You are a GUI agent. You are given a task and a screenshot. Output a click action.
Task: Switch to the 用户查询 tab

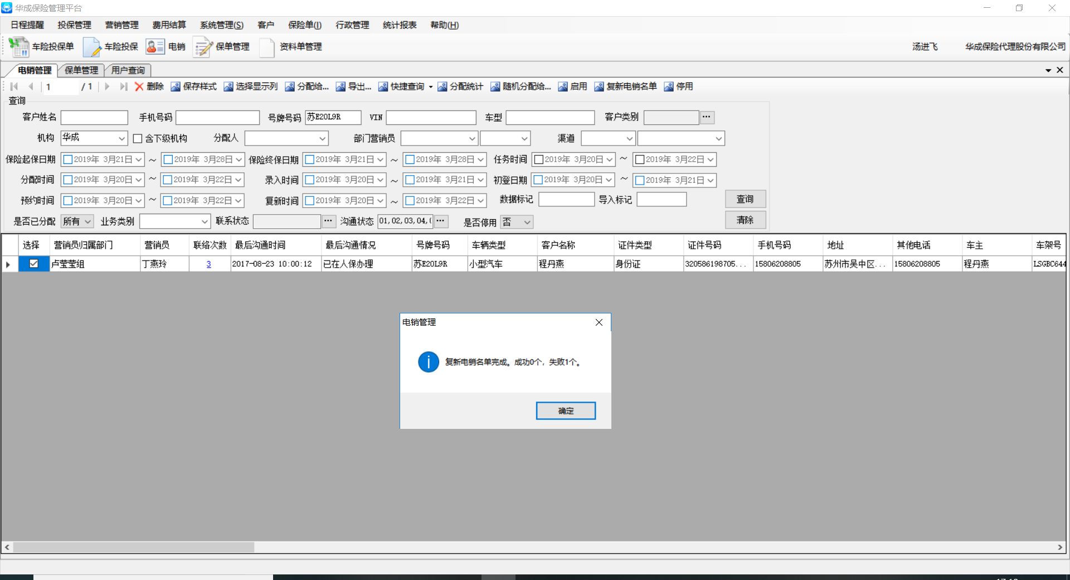tap(128, 70)
